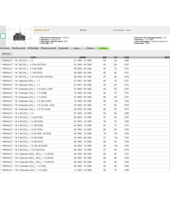Click the Stampa button
The image size is (170, 198).
[x=90, y=48]
